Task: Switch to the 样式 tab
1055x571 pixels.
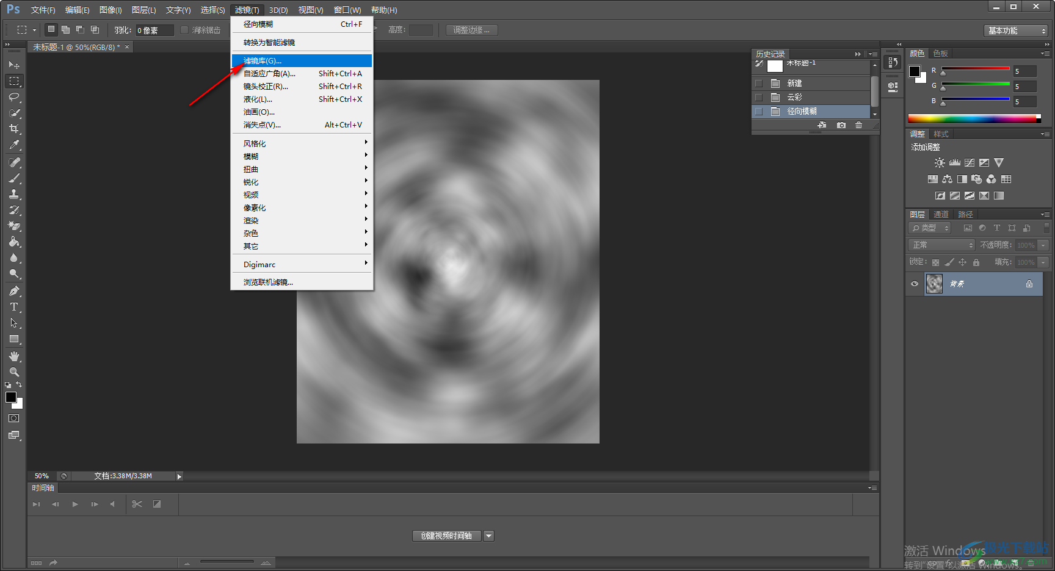Action: point(941,134)
